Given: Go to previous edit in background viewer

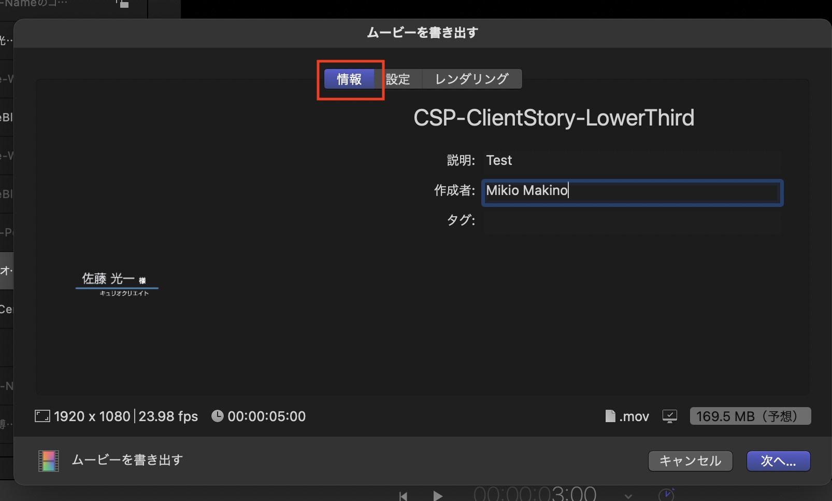Looking at the screenshot, I should click(404, 496).
